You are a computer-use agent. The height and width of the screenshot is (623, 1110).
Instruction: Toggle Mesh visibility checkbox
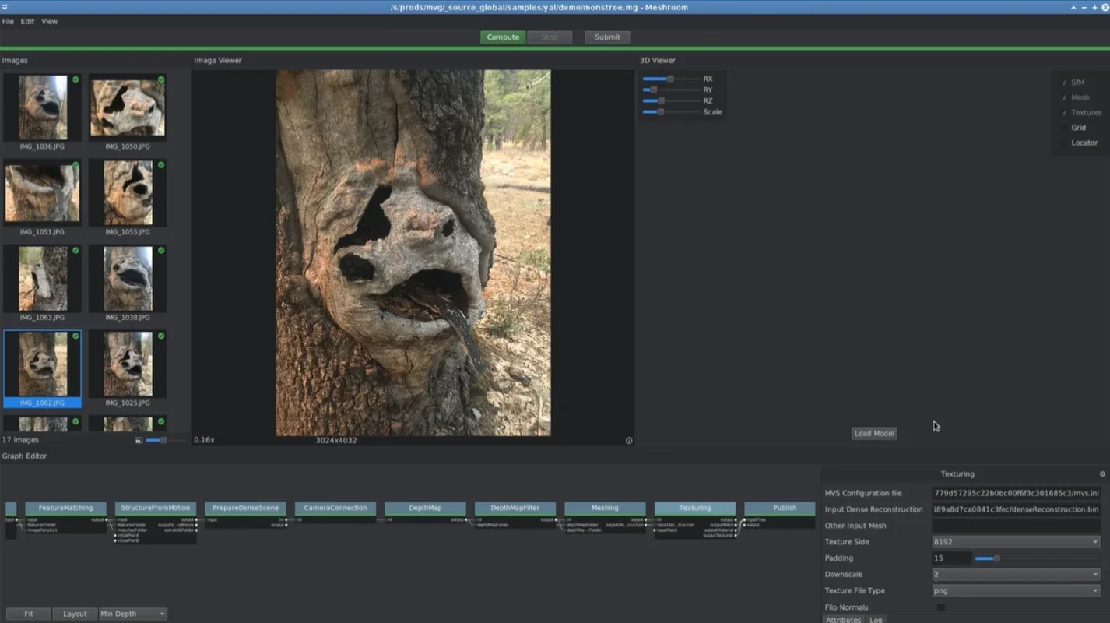1064,97
